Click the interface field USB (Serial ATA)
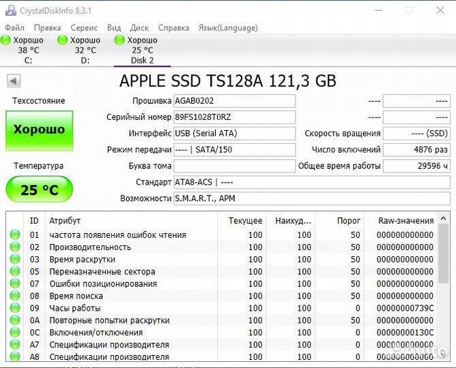The width and height of the screenshot is (456, 368). coord(234,134)
